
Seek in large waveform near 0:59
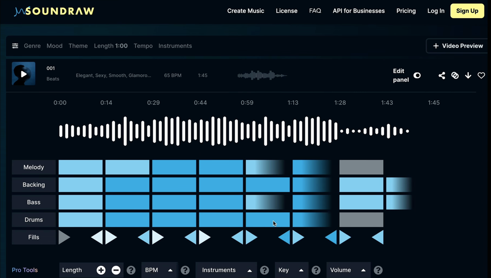pos(247,131)
